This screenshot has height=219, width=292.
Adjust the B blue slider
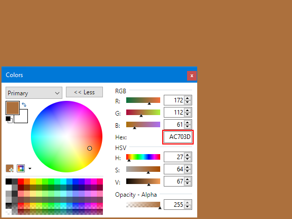pos(143,125)
